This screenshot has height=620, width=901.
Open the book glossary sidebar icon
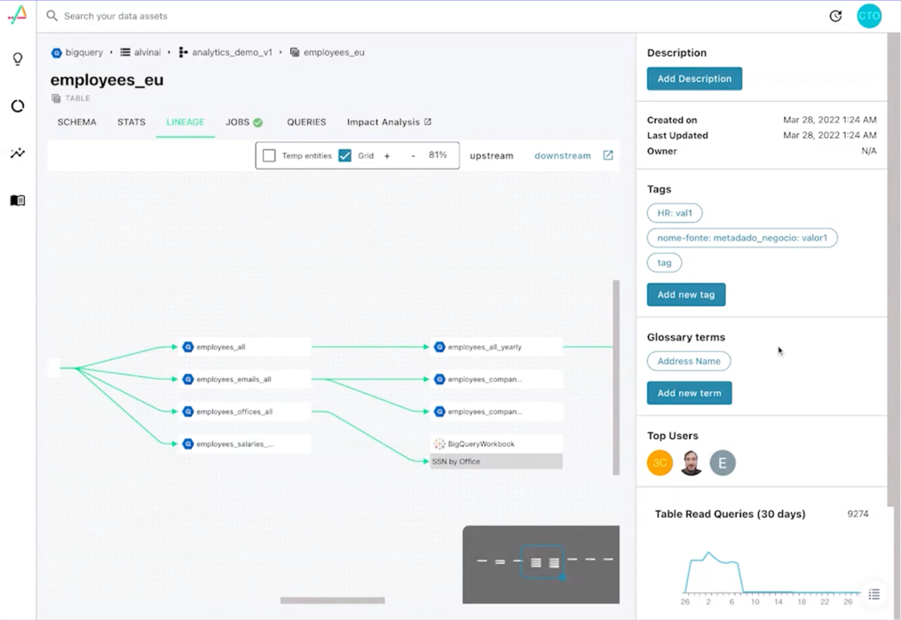point(18,200)
